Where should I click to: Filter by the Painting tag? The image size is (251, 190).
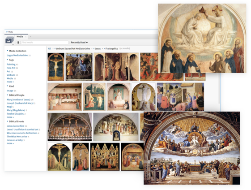click(11, 64)
